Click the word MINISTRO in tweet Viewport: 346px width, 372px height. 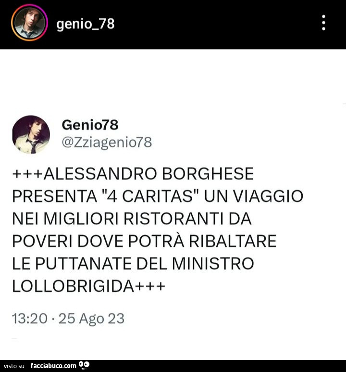(x=213, y=263)
